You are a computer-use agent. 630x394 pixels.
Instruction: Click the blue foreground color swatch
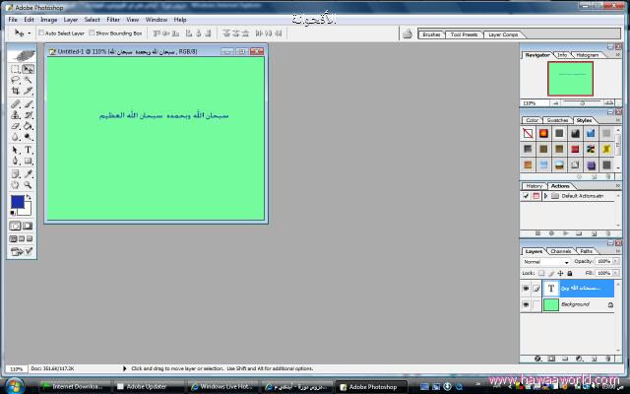coord(17,202)
